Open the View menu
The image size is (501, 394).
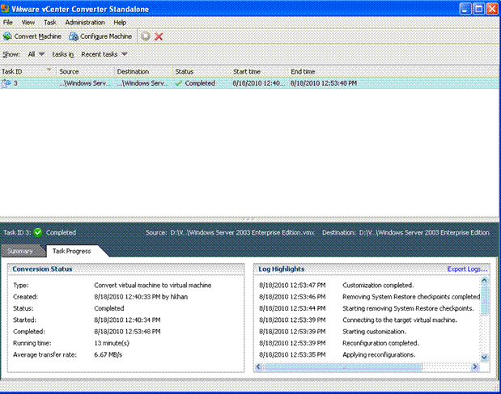point(28,23)
